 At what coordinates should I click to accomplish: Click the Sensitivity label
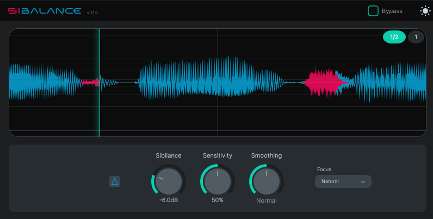[x=218, y=155]
